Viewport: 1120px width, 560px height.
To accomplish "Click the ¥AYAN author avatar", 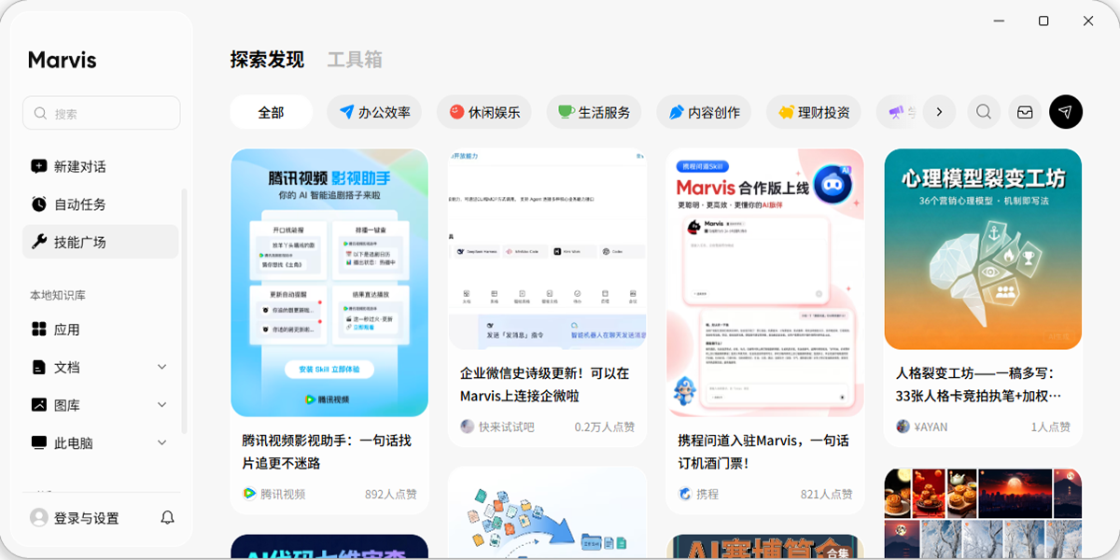I will coord(903,427).
